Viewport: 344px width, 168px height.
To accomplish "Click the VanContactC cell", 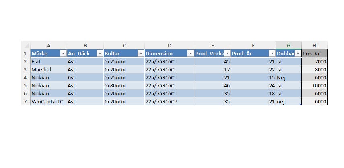I will pyautogui.click(x=49, y=101).
